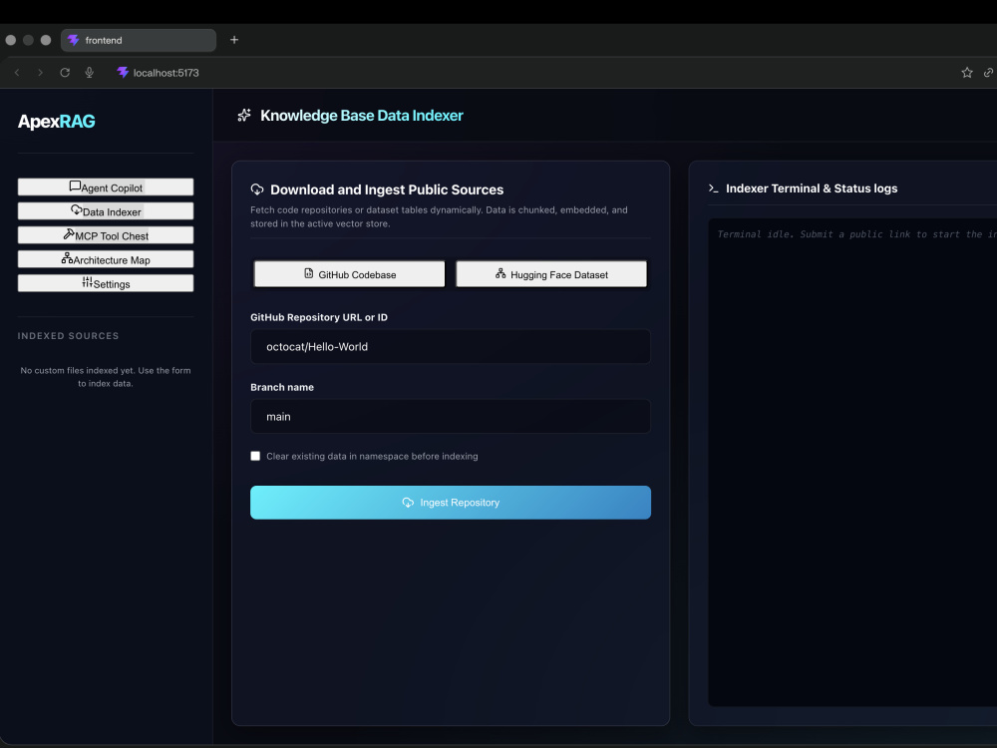997x748 pixels.
Task: Open the Agent Copilot page
Action: pyautogui.click(x=106, y=187)
